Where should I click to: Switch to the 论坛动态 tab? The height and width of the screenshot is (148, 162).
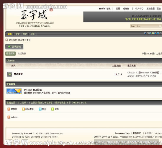pos(22,54)
